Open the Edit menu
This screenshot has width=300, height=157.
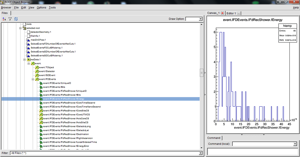coord(23,7)
